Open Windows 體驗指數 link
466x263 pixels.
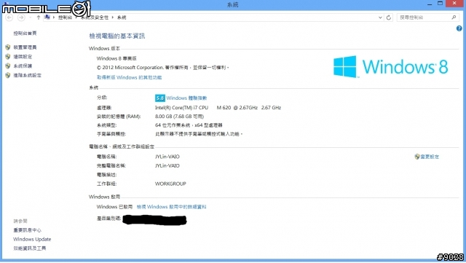pos(186,98)
